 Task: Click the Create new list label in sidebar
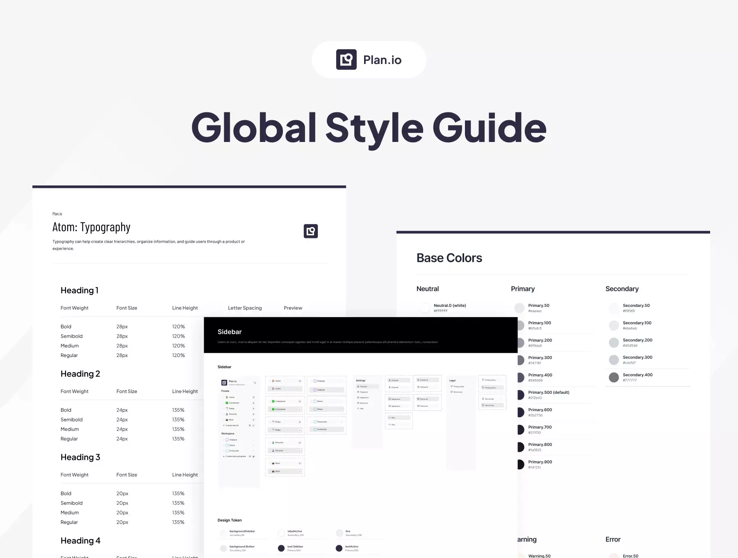[x=232, y=425]
